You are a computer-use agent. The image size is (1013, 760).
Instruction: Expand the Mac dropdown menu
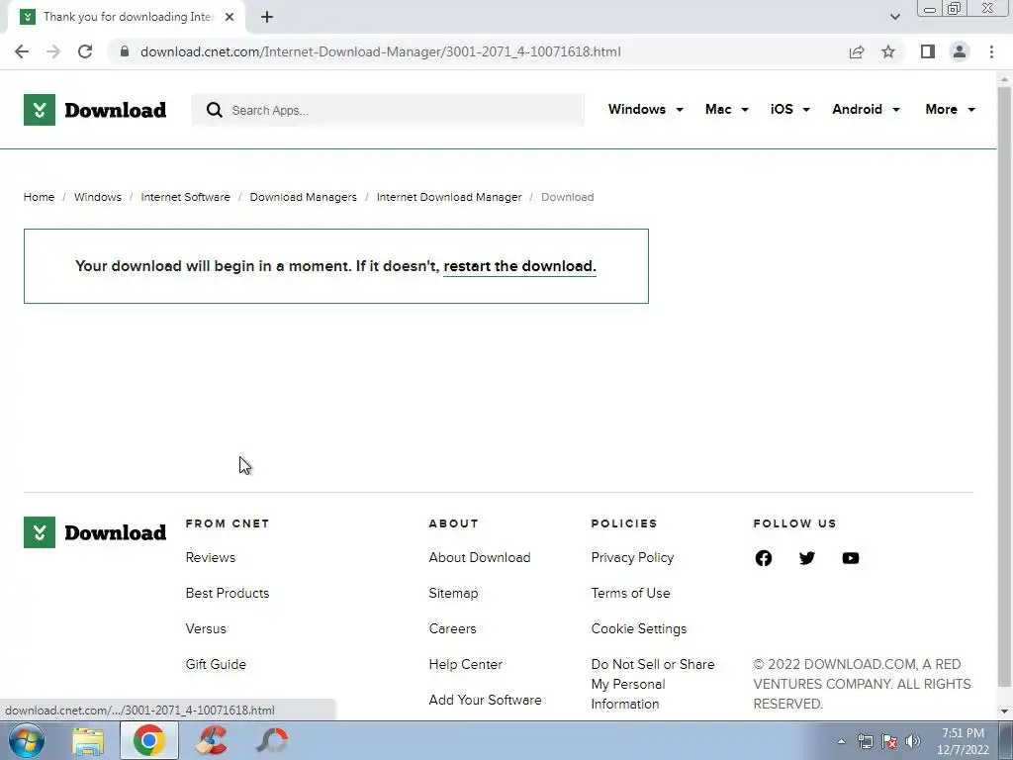tap(727, 109)
